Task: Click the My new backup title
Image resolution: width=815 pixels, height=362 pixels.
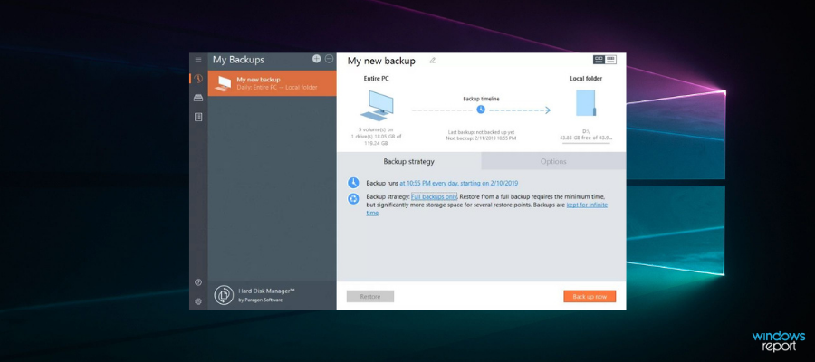Action: (381, 61)
